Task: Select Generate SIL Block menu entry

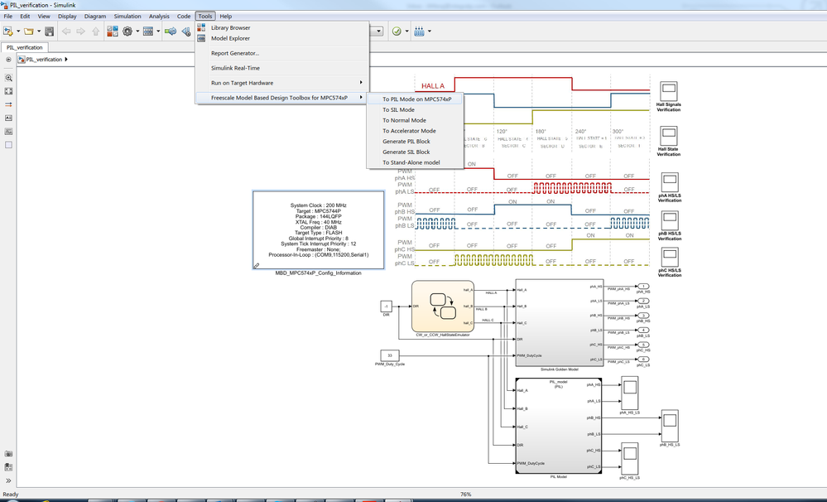Action: click(406, 152)
